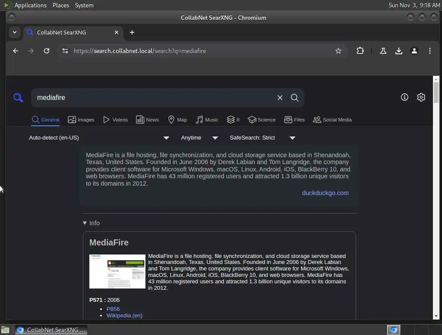Click the browser address bar URL
Screen dimensions: 442x335
[x=140, y=51]
